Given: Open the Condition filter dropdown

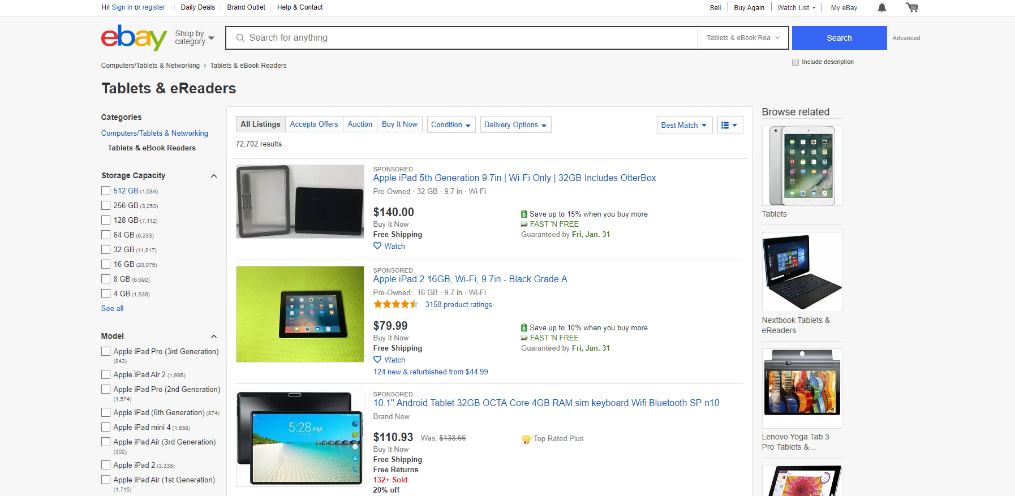Looking at the screenshot, I should point(451,124).
